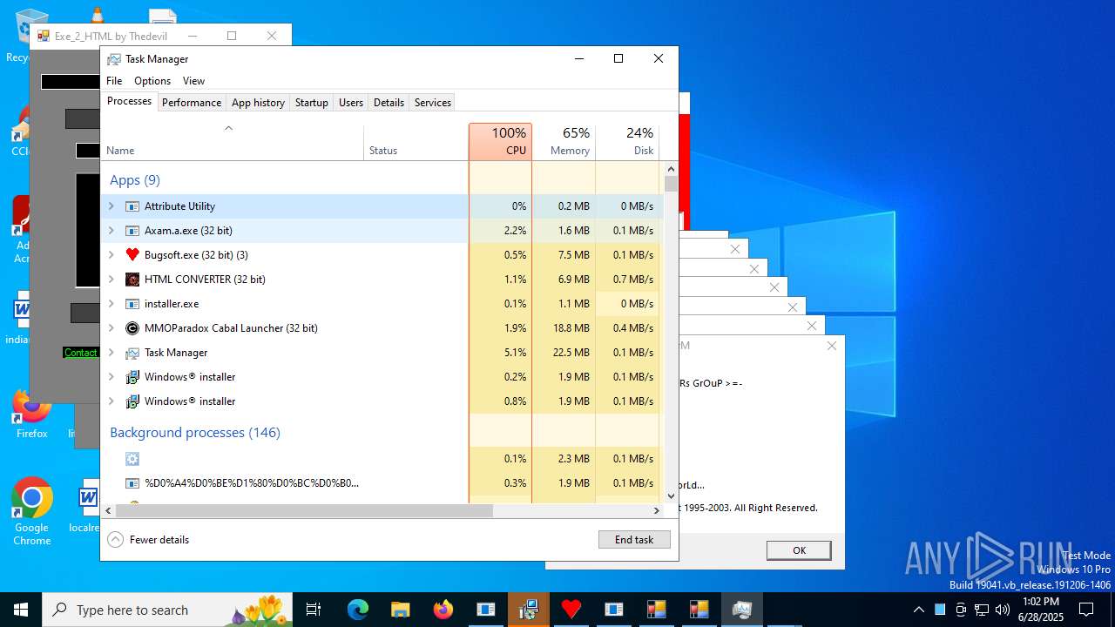Click OK in the background dialog
1115x627 pixels.
click(799, 550)
